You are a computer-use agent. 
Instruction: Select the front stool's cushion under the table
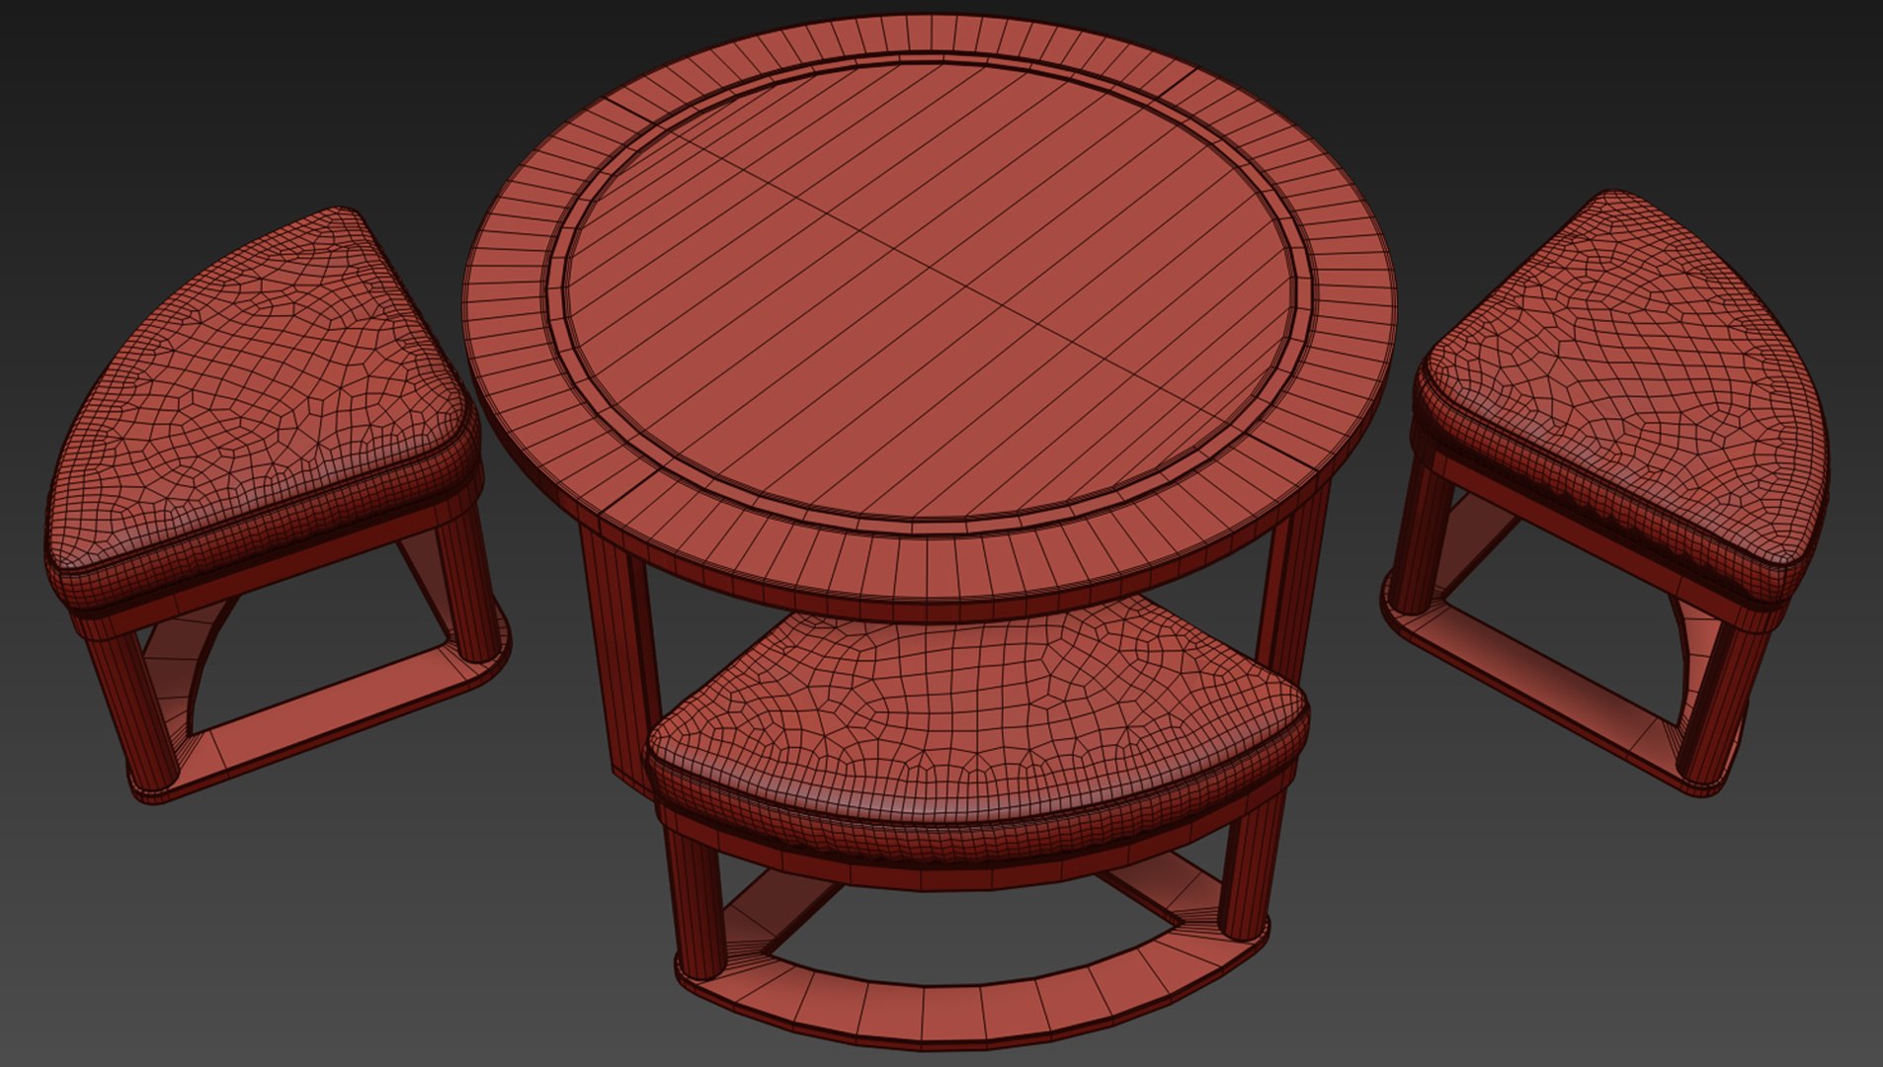(x=978, y=729)
